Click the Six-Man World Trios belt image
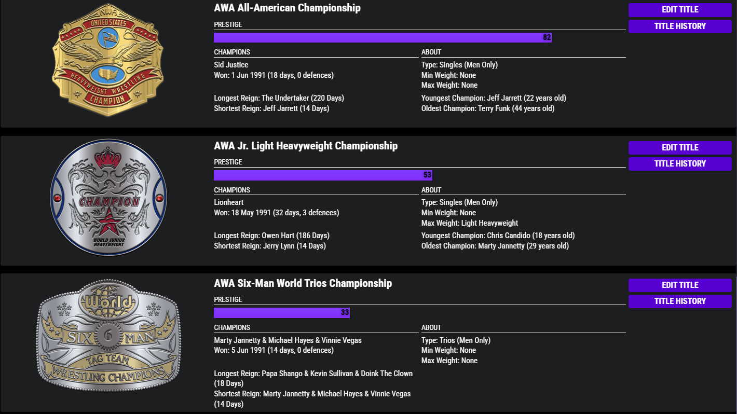Image resolution: width=737 pixels, height=414 pixels. (108, 335)
